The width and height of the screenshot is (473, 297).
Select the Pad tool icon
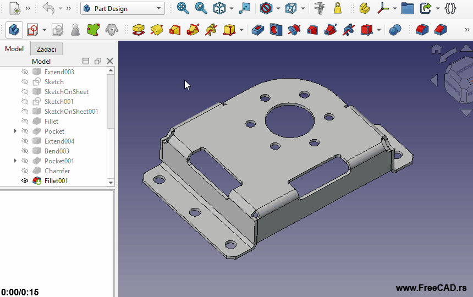[139, 30]
